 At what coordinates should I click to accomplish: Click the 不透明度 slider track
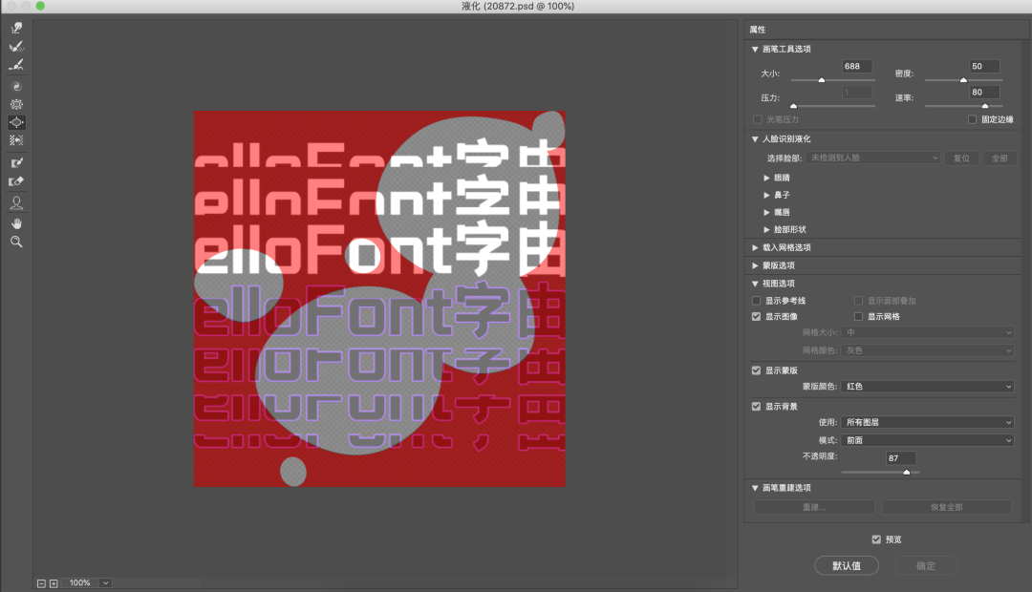pos(879,472)
